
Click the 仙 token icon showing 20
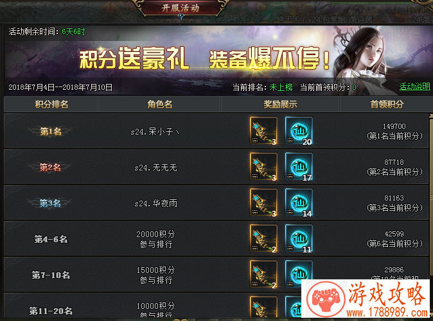pos(299,131)
